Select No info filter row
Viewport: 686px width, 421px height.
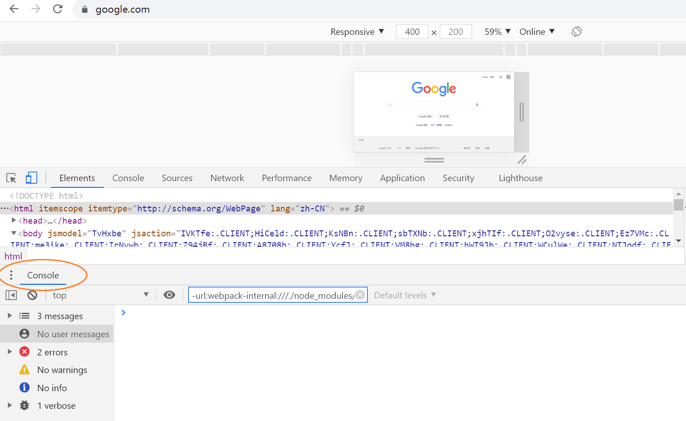(x=57, y=388)
